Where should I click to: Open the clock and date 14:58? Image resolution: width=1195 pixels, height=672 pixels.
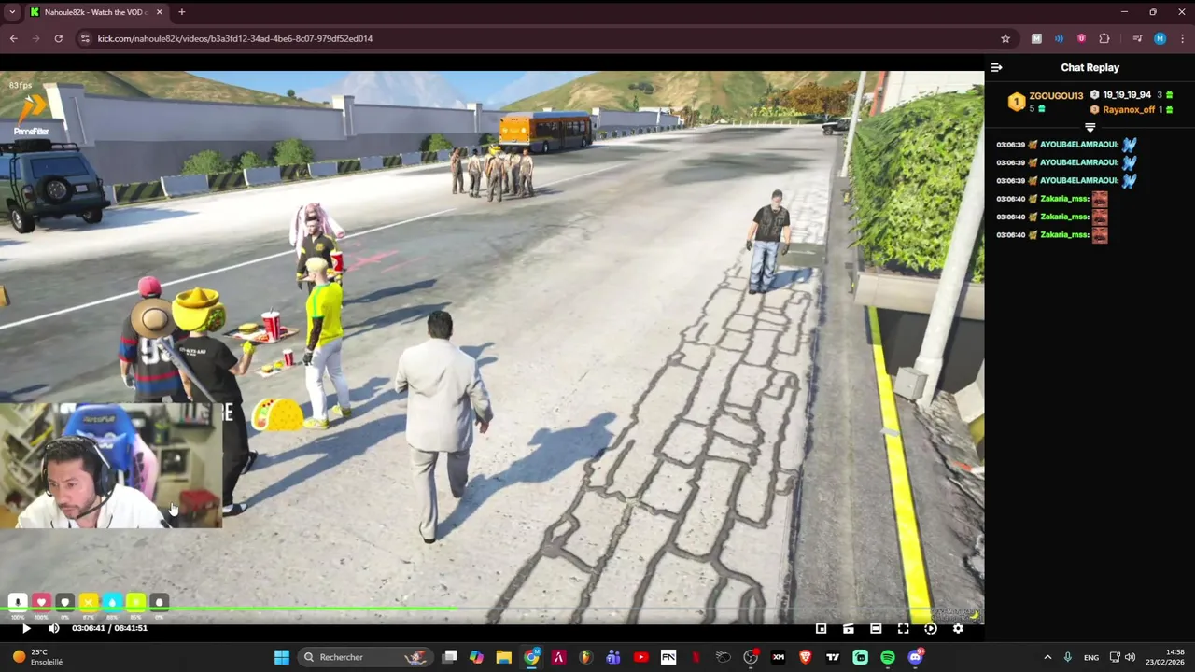click(1166, 657)
